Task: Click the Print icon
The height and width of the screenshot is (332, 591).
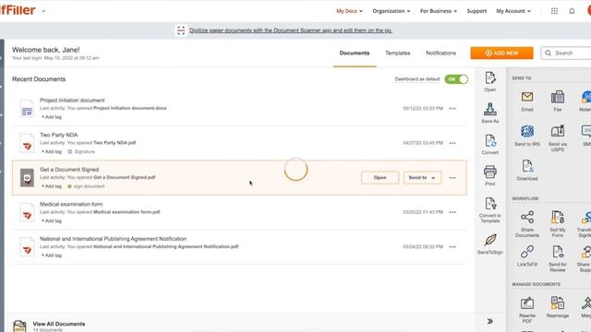Action: point(490,172)
